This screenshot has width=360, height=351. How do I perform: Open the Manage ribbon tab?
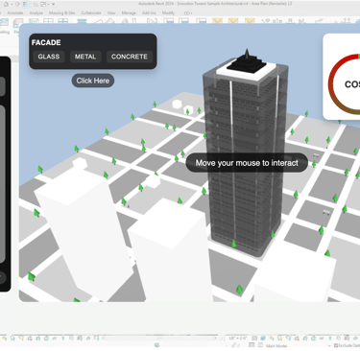coord(129,13)
